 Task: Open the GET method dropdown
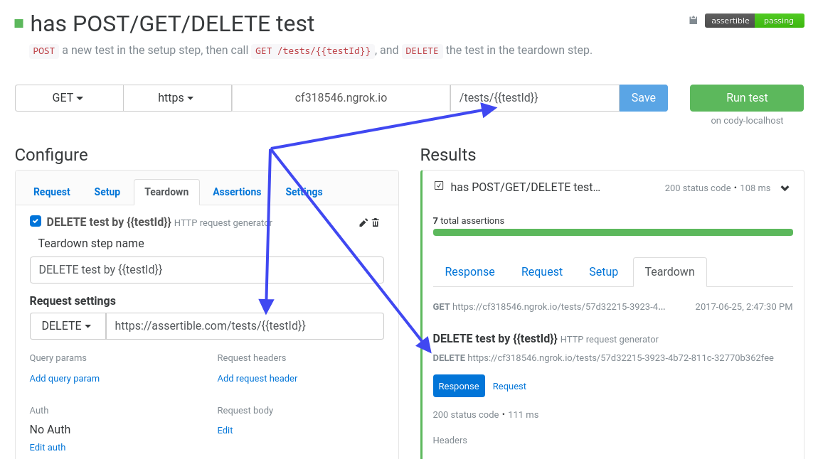coord(68,98)
